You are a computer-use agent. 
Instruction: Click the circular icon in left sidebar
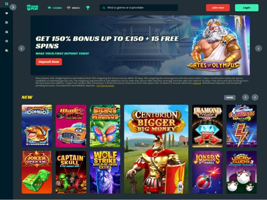pyautogui.click(x=7, y=41)
